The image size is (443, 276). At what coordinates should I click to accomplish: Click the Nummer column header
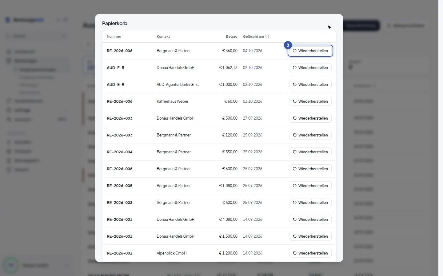click(114, 36)
